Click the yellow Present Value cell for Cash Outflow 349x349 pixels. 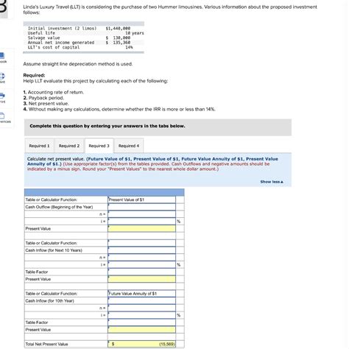point(141,229)
